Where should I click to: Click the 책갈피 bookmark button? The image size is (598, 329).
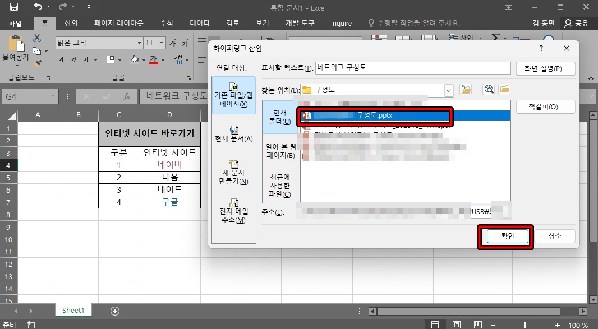[x=545, y=106]
